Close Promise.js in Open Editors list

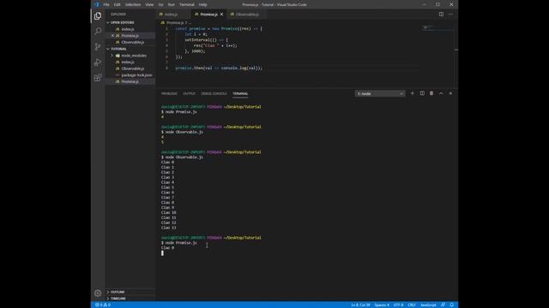(112, 36)
